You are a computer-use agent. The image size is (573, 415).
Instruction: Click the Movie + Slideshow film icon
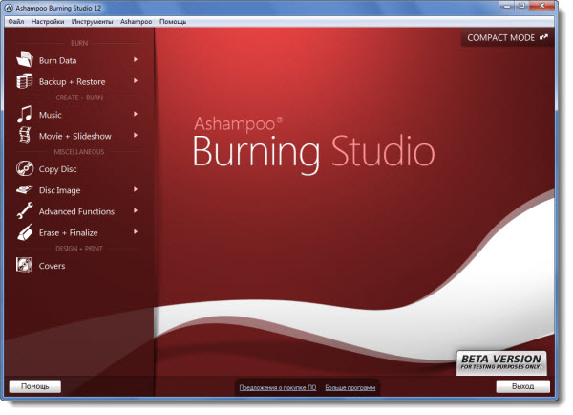25,135
